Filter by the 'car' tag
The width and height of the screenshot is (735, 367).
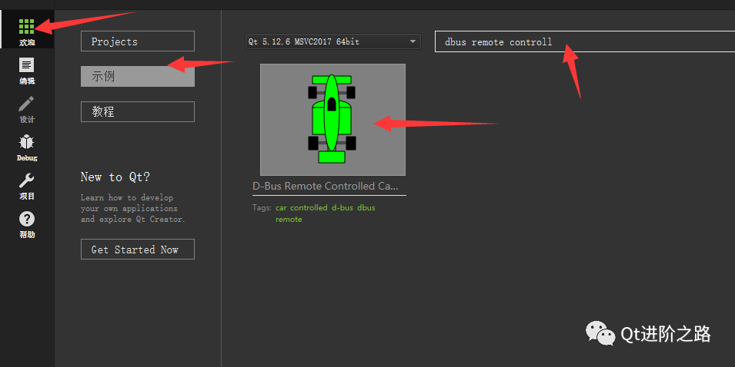tap(281, 207)
